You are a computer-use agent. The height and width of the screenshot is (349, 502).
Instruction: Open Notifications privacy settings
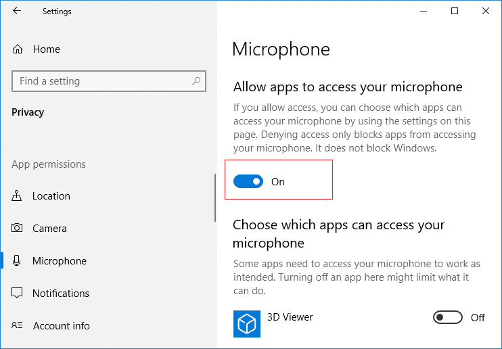pos(61,294)
